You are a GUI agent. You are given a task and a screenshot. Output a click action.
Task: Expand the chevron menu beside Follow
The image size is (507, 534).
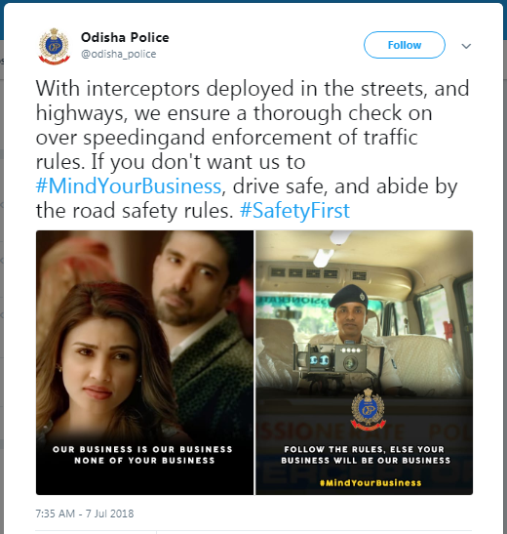tap(466, 46)
